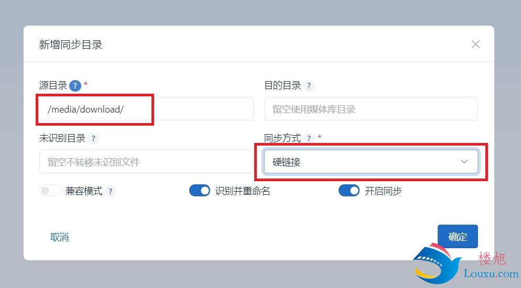Click the help icon beside 源目录
The height and width of the screenshot is (288, 521).
75,85
